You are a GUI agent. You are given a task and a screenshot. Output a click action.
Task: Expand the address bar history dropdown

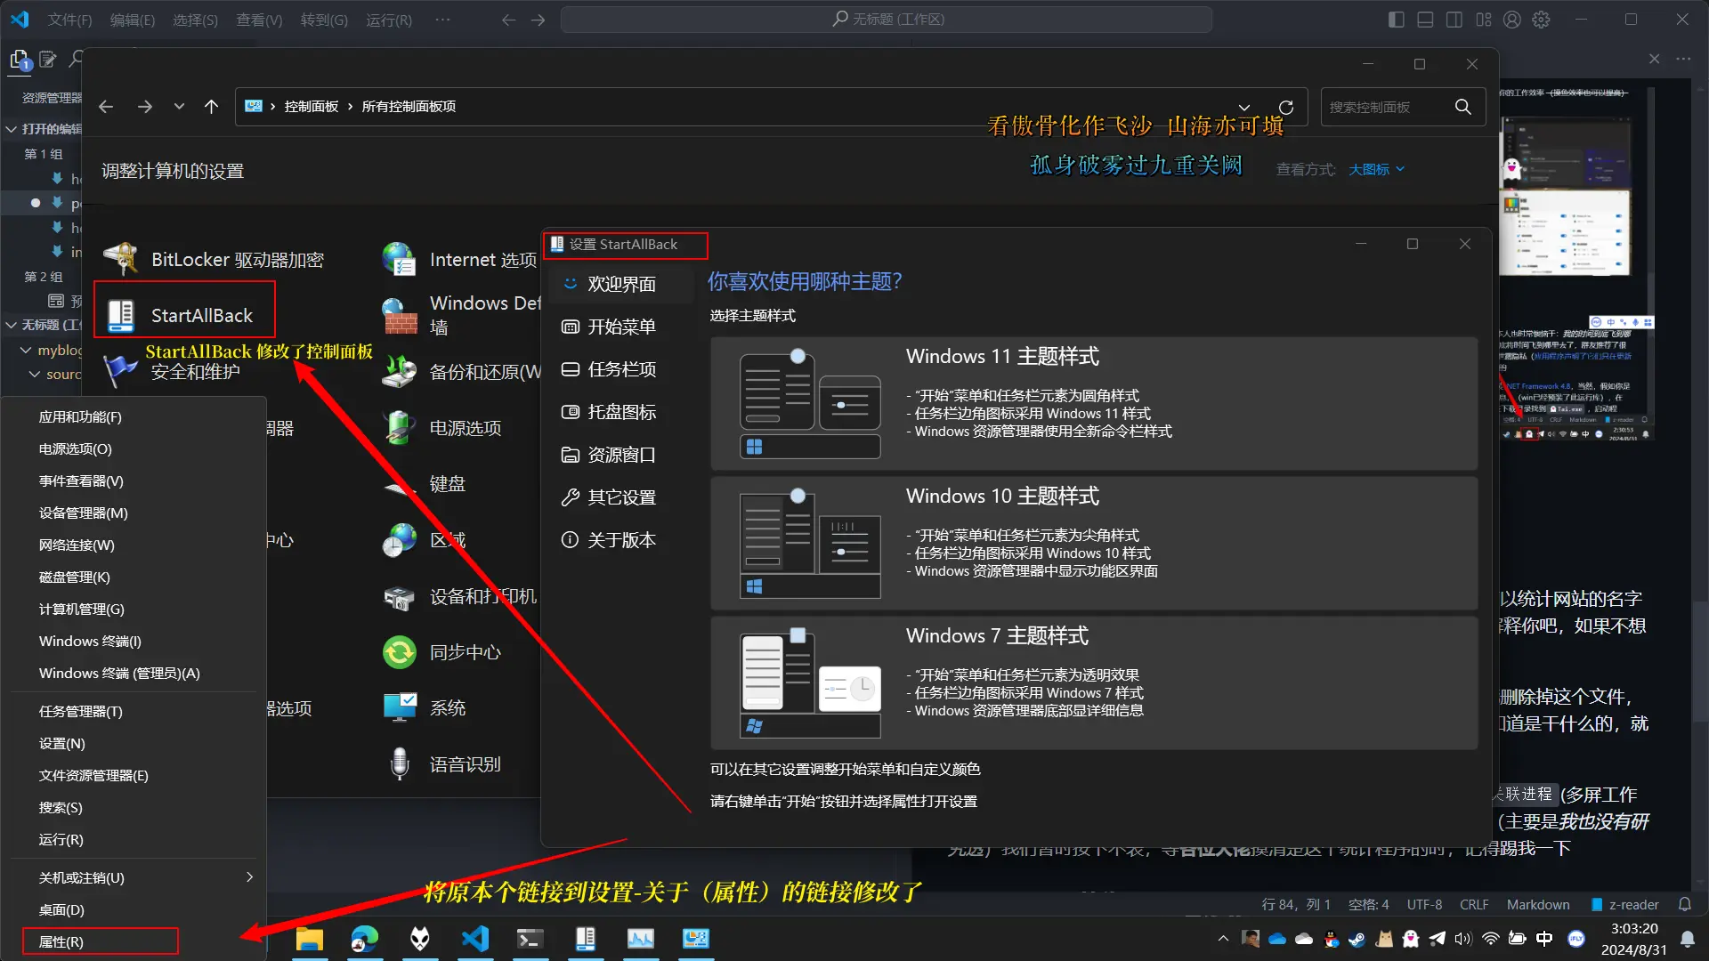(1244, 107)
